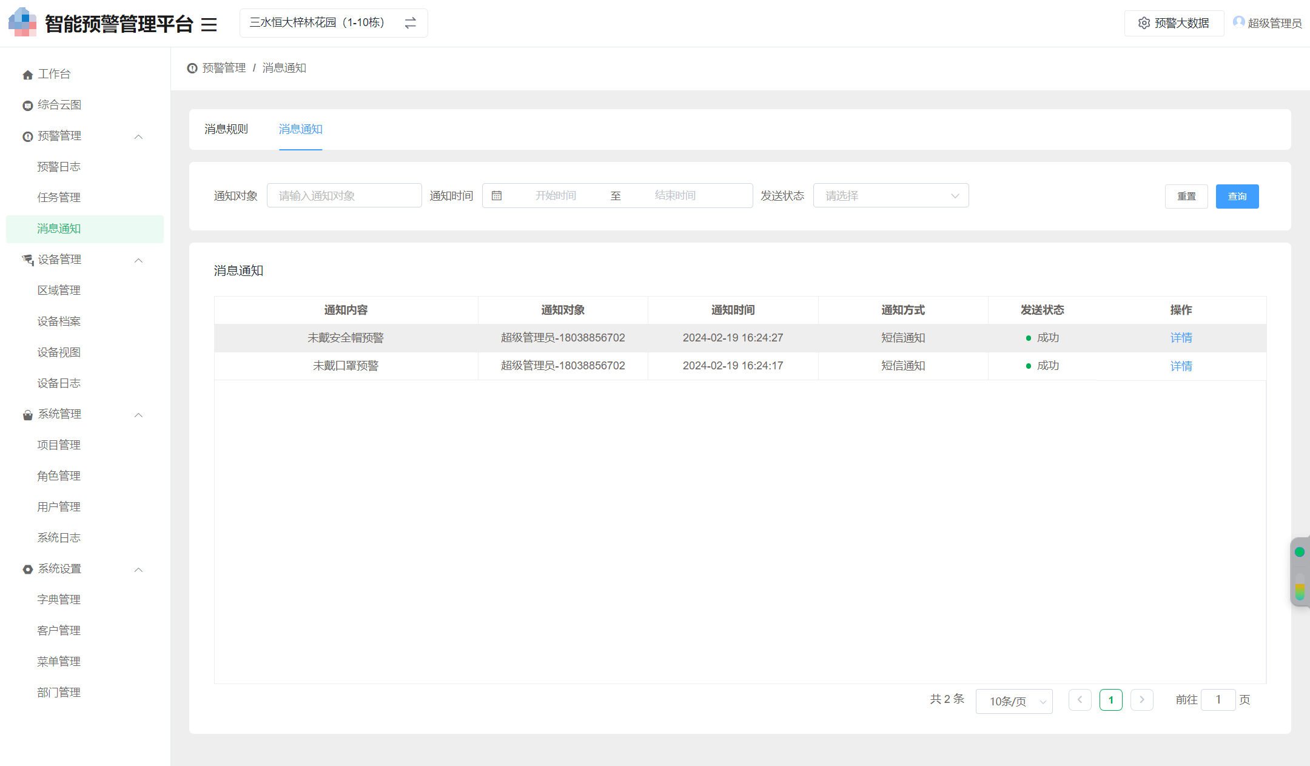Click the 2024-02-19 16:24:27 time cell
Image resolution: width=1310 pixels, height=766 pixels.
[733, 338]
